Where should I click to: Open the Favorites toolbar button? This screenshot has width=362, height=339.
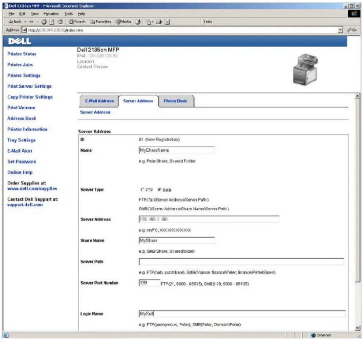[x=100, y=22]
